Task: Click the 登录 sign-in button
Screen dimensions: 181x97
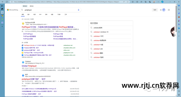Action: click(155, 10)
